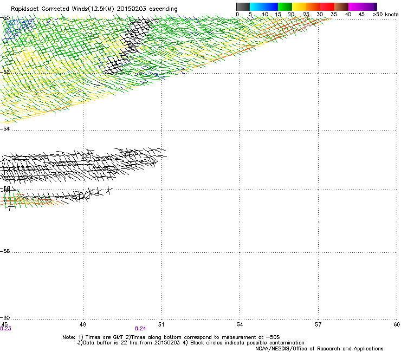Click the title text Rapidscat Corrected Winds

[x=49, y=9]
